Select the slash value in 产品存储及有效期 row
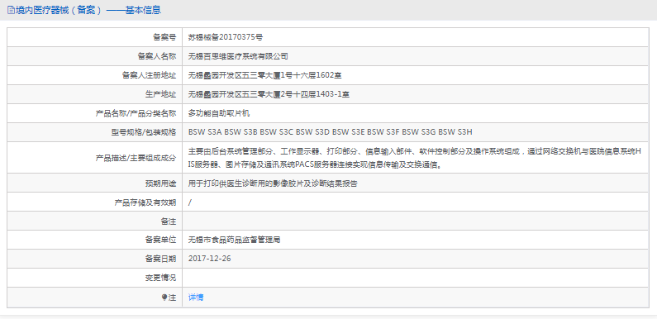The image size is (657, 319). 190,202
